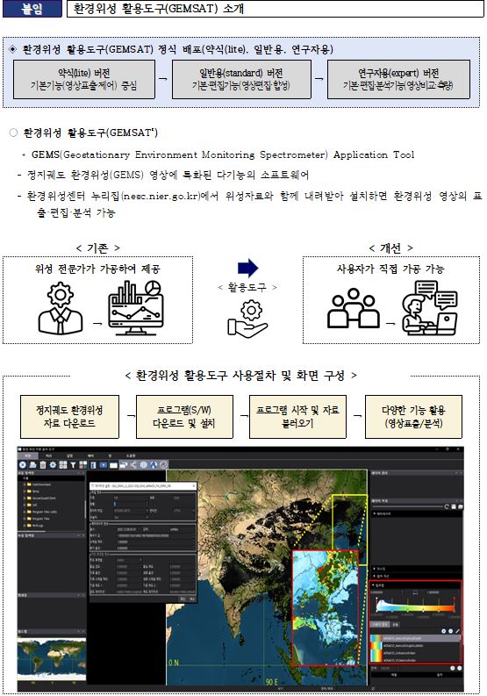The height and width of the screenshot is (696, 487).
Task: Expand the Program Files folder tree node
Action: click(x=25, y=519)
